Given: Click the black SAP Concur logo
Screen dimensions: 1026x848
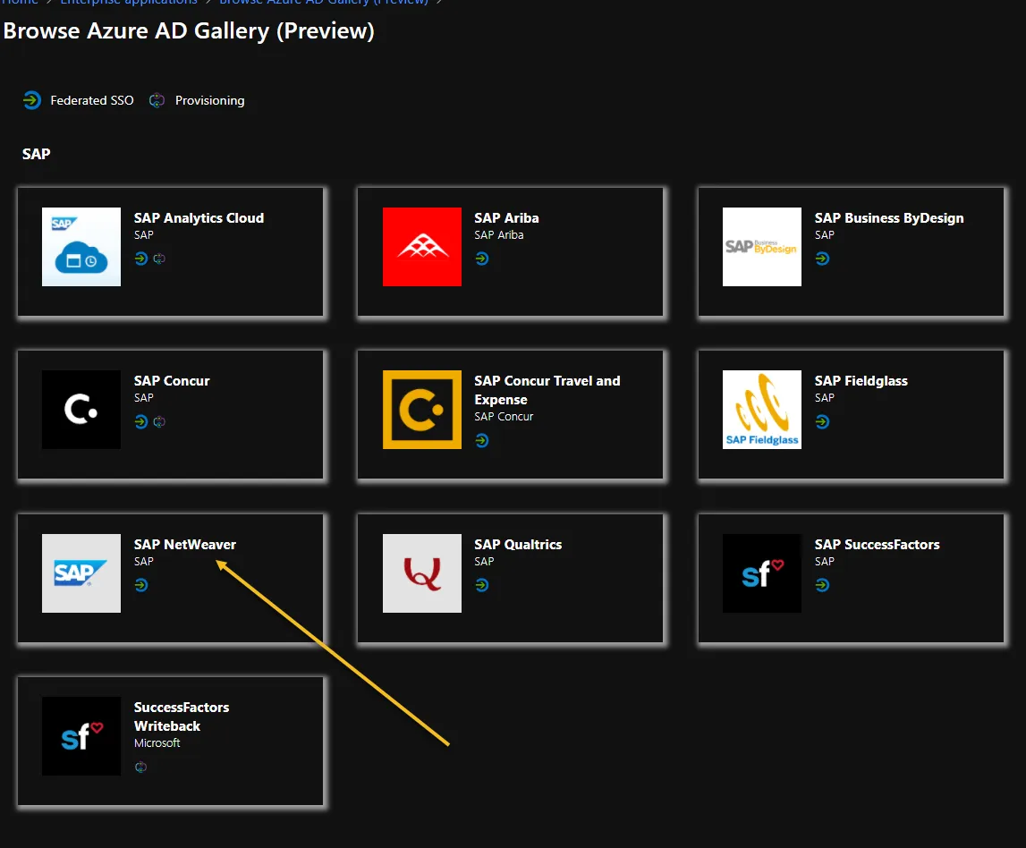Looking at the screenshot, I should (x=81, y=410).
